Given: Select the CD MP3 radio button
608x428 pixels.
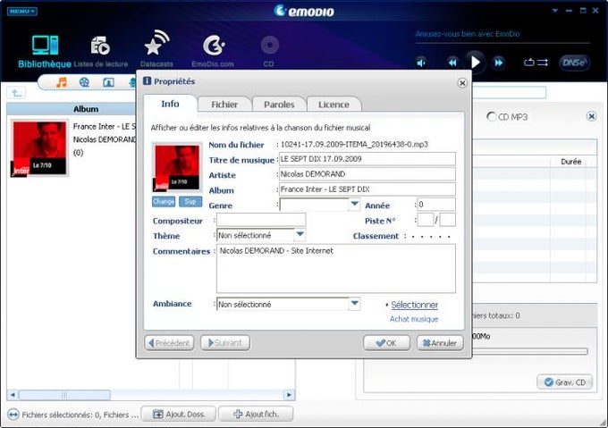Looking at the screenshot, I should (x=492, y=116).
